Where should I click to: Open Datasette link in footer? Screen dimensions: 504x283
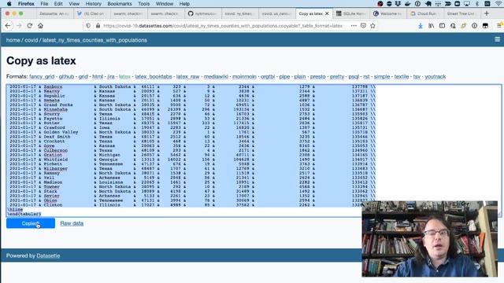48,255
